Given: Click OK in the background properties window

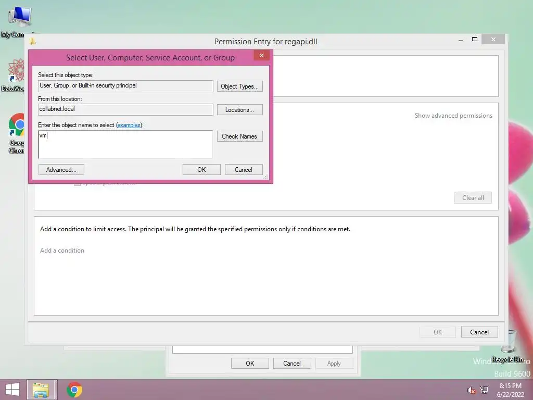Looking at the screenshot, I should coord(250,363).
